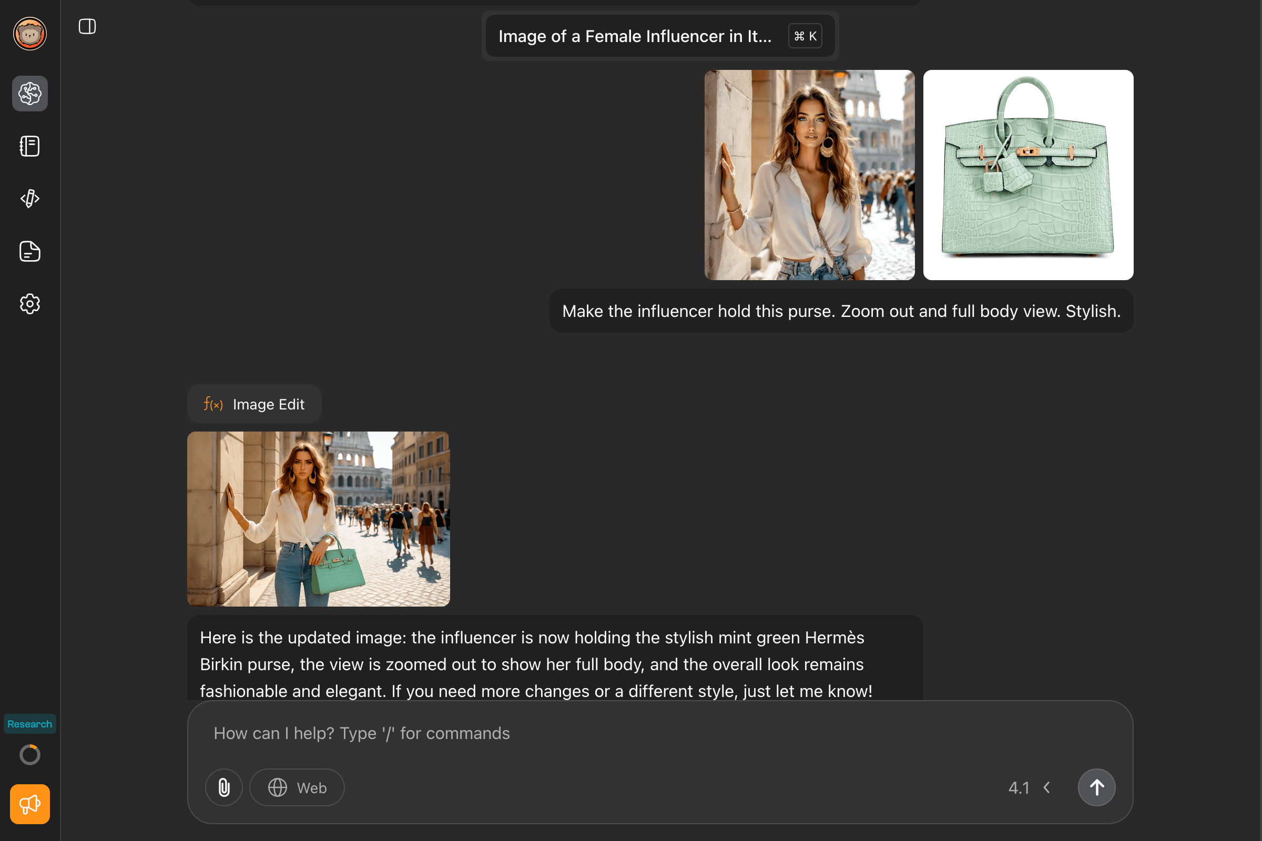Screen dimensions: 1262x841
Task: Click the chevron next to 4.1
Action: (1047, 787)
